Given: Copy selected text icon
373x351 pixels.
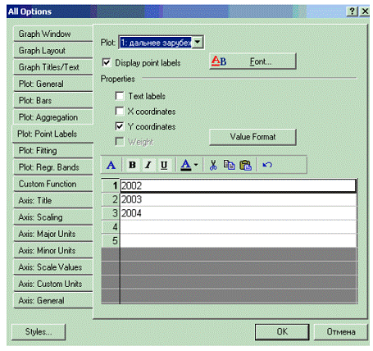Looking at the screenshot, I should pos(229,165).
